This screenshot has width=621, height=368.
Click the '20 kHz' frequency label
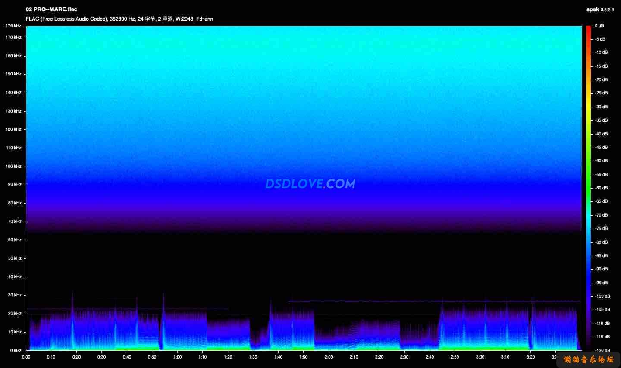(x=15, y=314)
